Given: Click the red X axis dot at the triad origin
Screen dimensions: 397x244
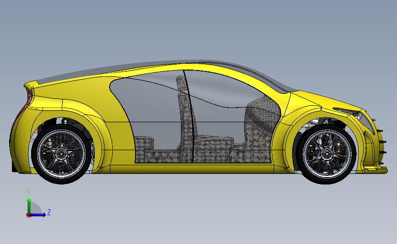Looking at the screenshot, I should pyautogui.click(x=28, y=216).
